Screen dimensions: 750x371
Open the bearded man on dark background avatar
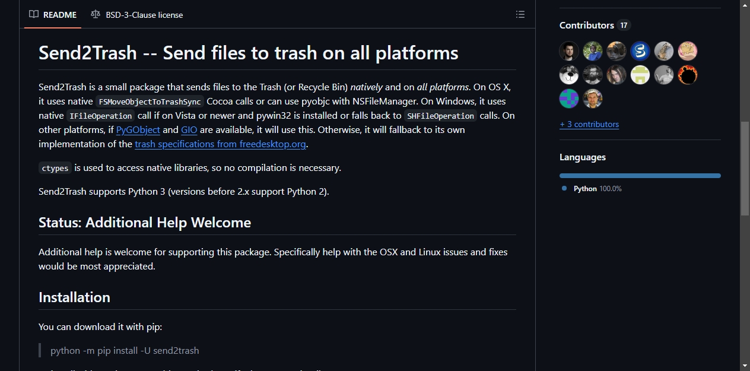click(x=569, y=51)
